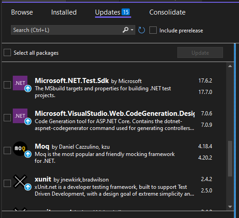Select the Moq package title
This screenshot has height=218, width=239.
[42, 146]
